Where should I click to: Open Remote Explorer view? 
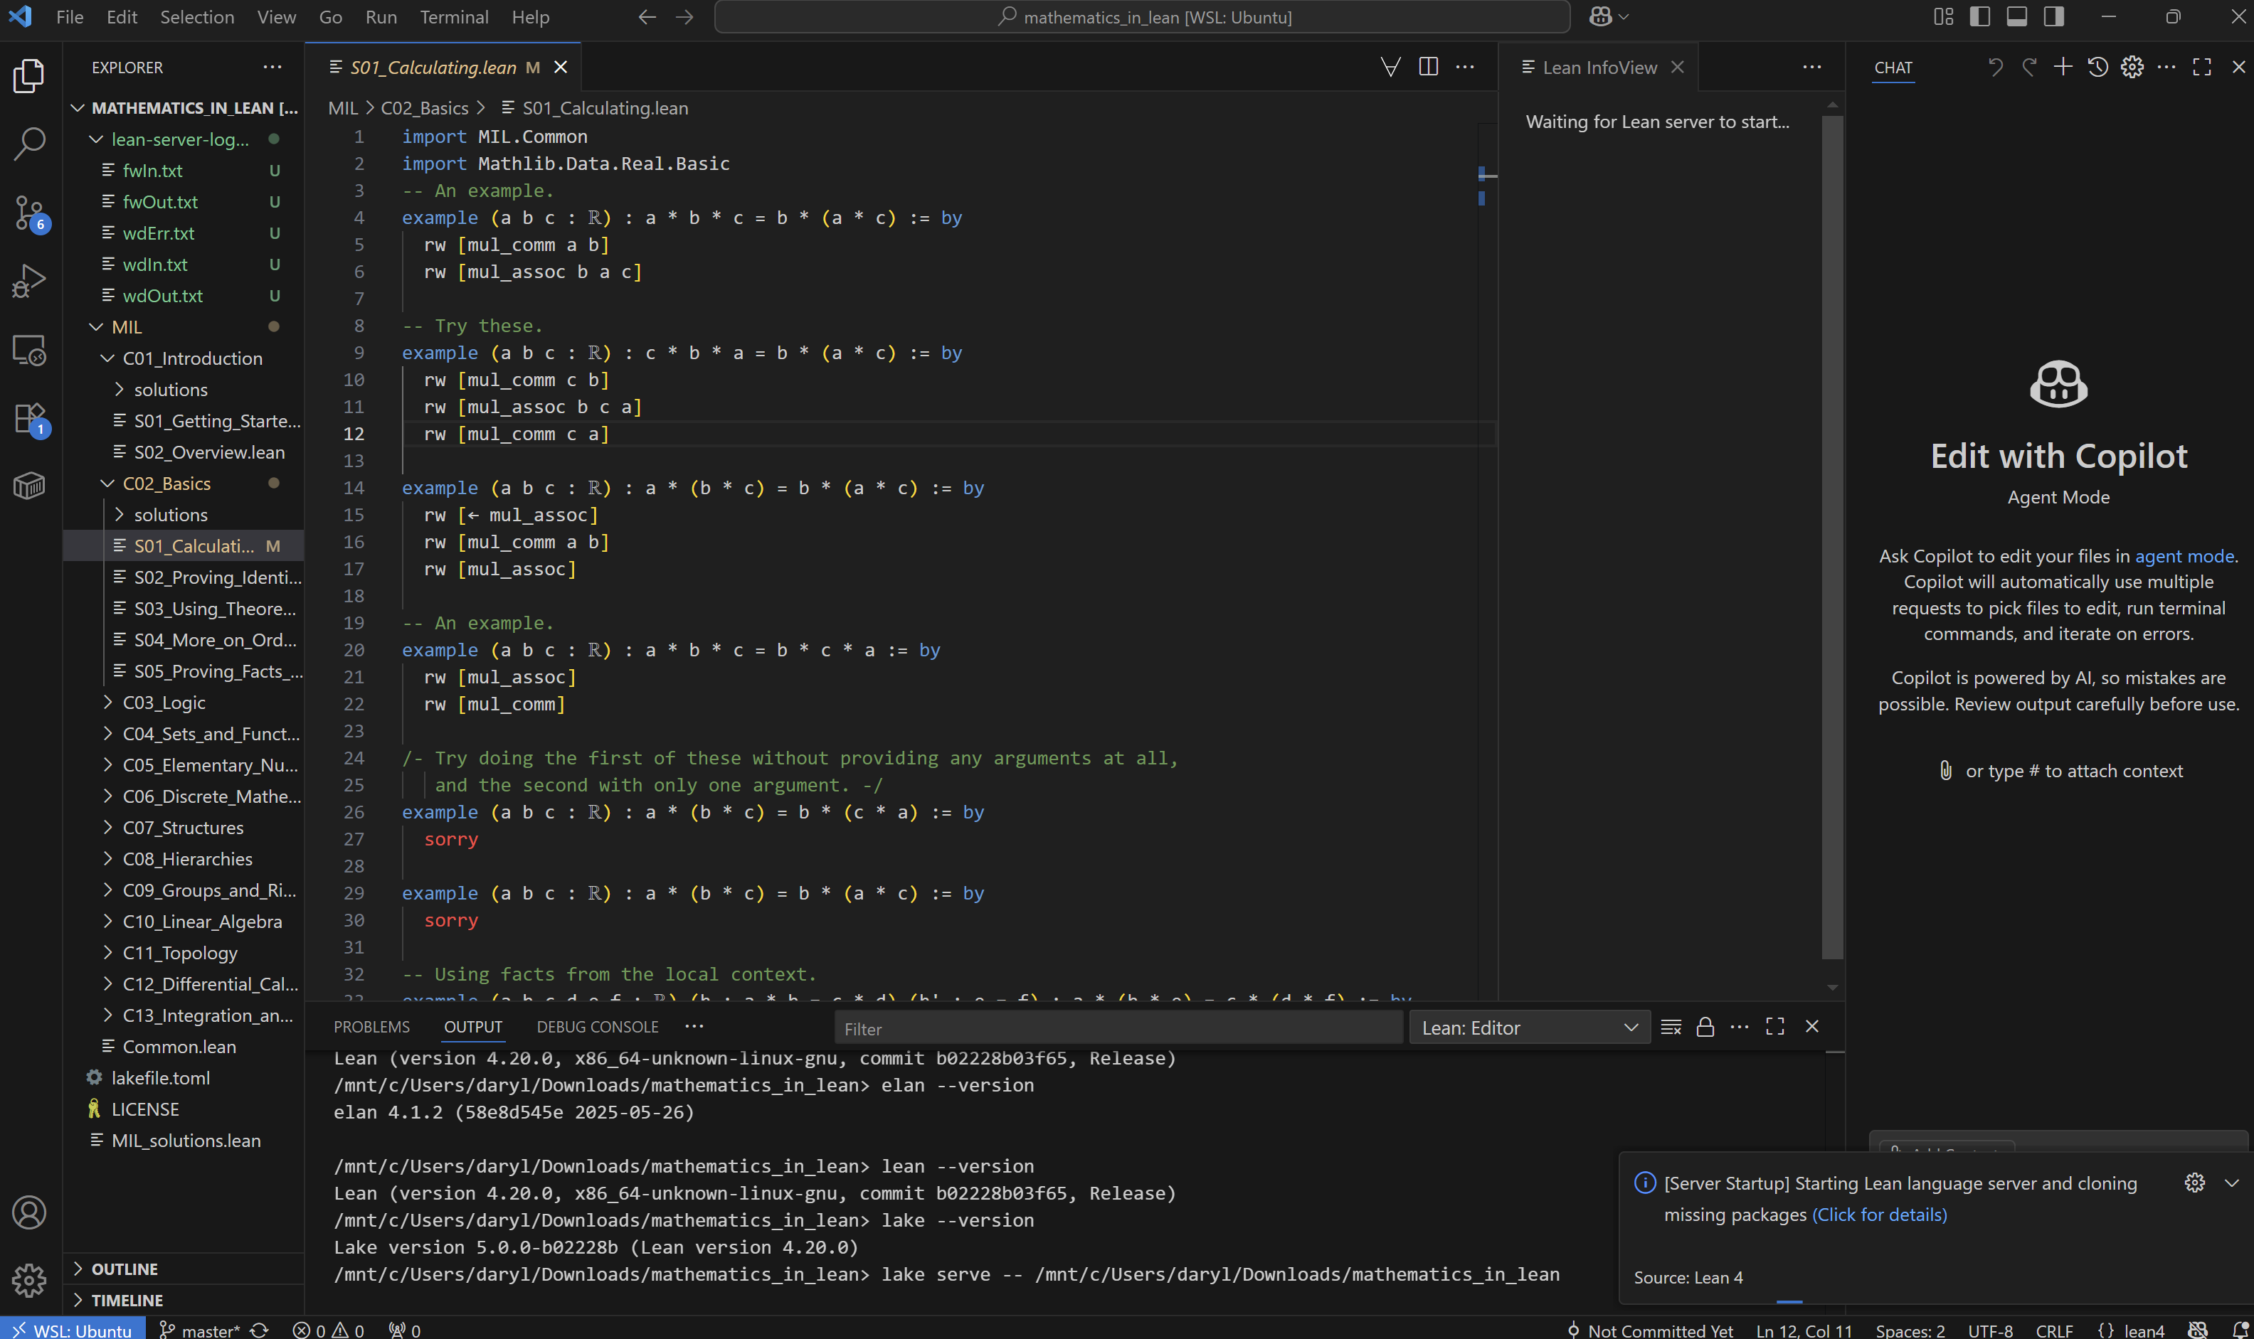click(x=29, y=350)
